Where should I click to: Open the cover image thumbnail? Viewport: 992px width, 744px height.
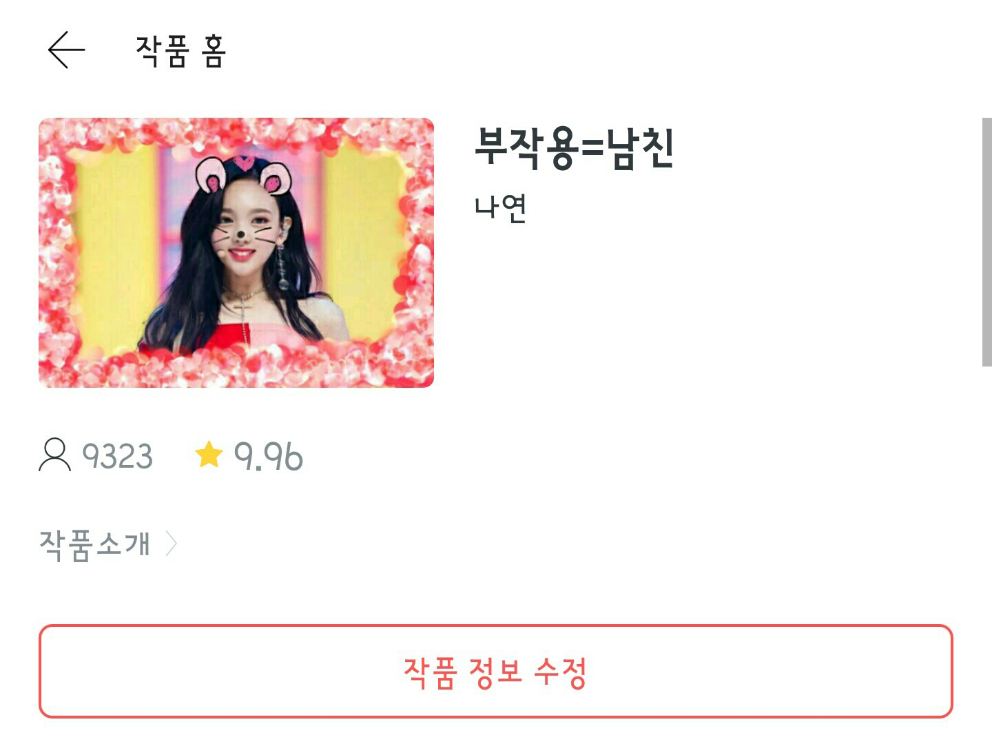236,253
